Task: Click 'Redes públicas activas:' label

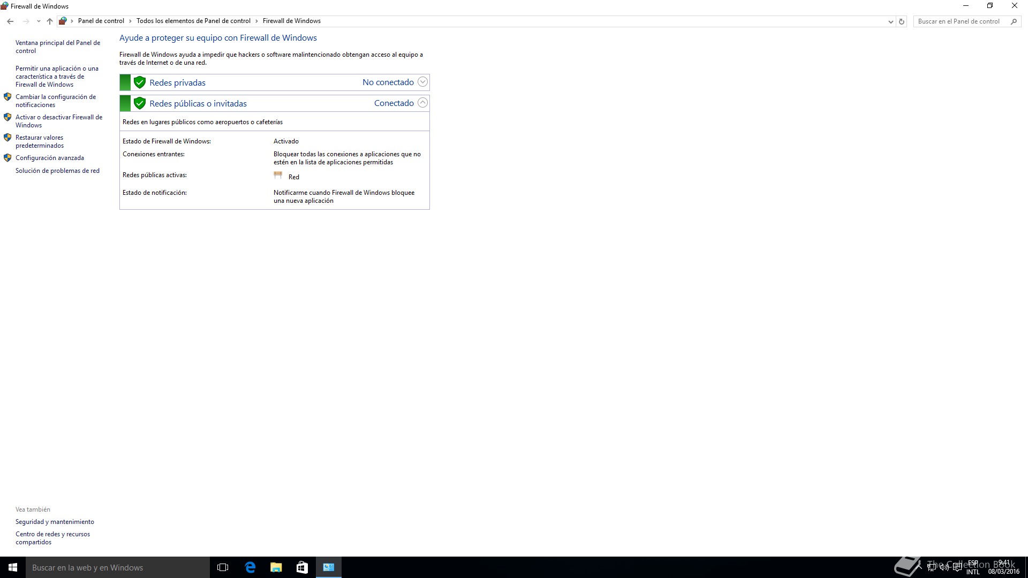Action: (155, 175)
